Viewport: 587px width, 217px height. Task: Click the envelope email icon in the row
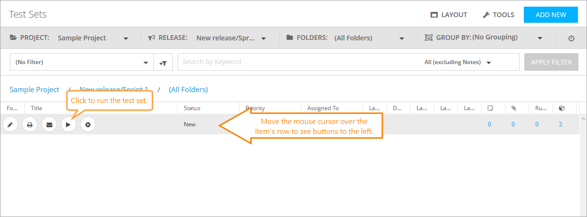pyautogui.click(x=49, y=125)
